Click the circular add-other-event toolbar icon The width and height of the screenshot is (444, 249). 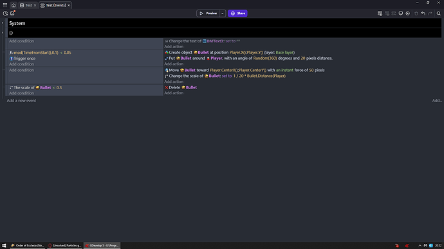pos(408,13)
